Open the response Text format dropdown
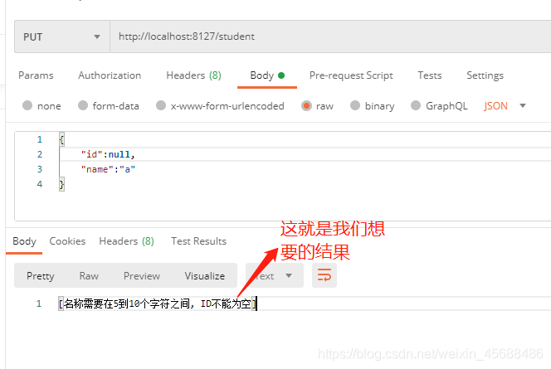The height and width of the screenshot is (369, 551). tap(275, 276)
